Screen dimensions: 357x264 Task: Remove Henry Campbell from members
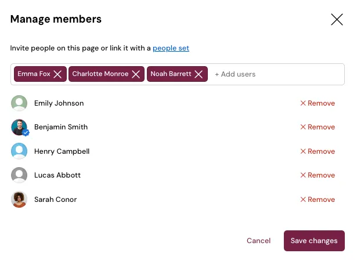[318, 151]
